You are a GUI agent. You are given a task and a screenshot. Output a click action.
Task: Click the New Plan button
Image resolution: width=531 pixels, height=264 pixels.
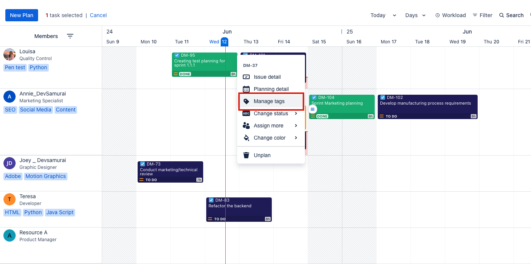22,15
